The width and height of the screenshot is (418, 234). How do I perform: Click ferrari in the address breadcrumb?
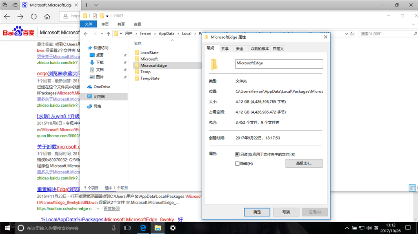click(x=146, y=33)
